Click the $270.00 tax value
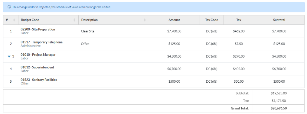Viewport: 307px width, 114px height. click(239, 56)
